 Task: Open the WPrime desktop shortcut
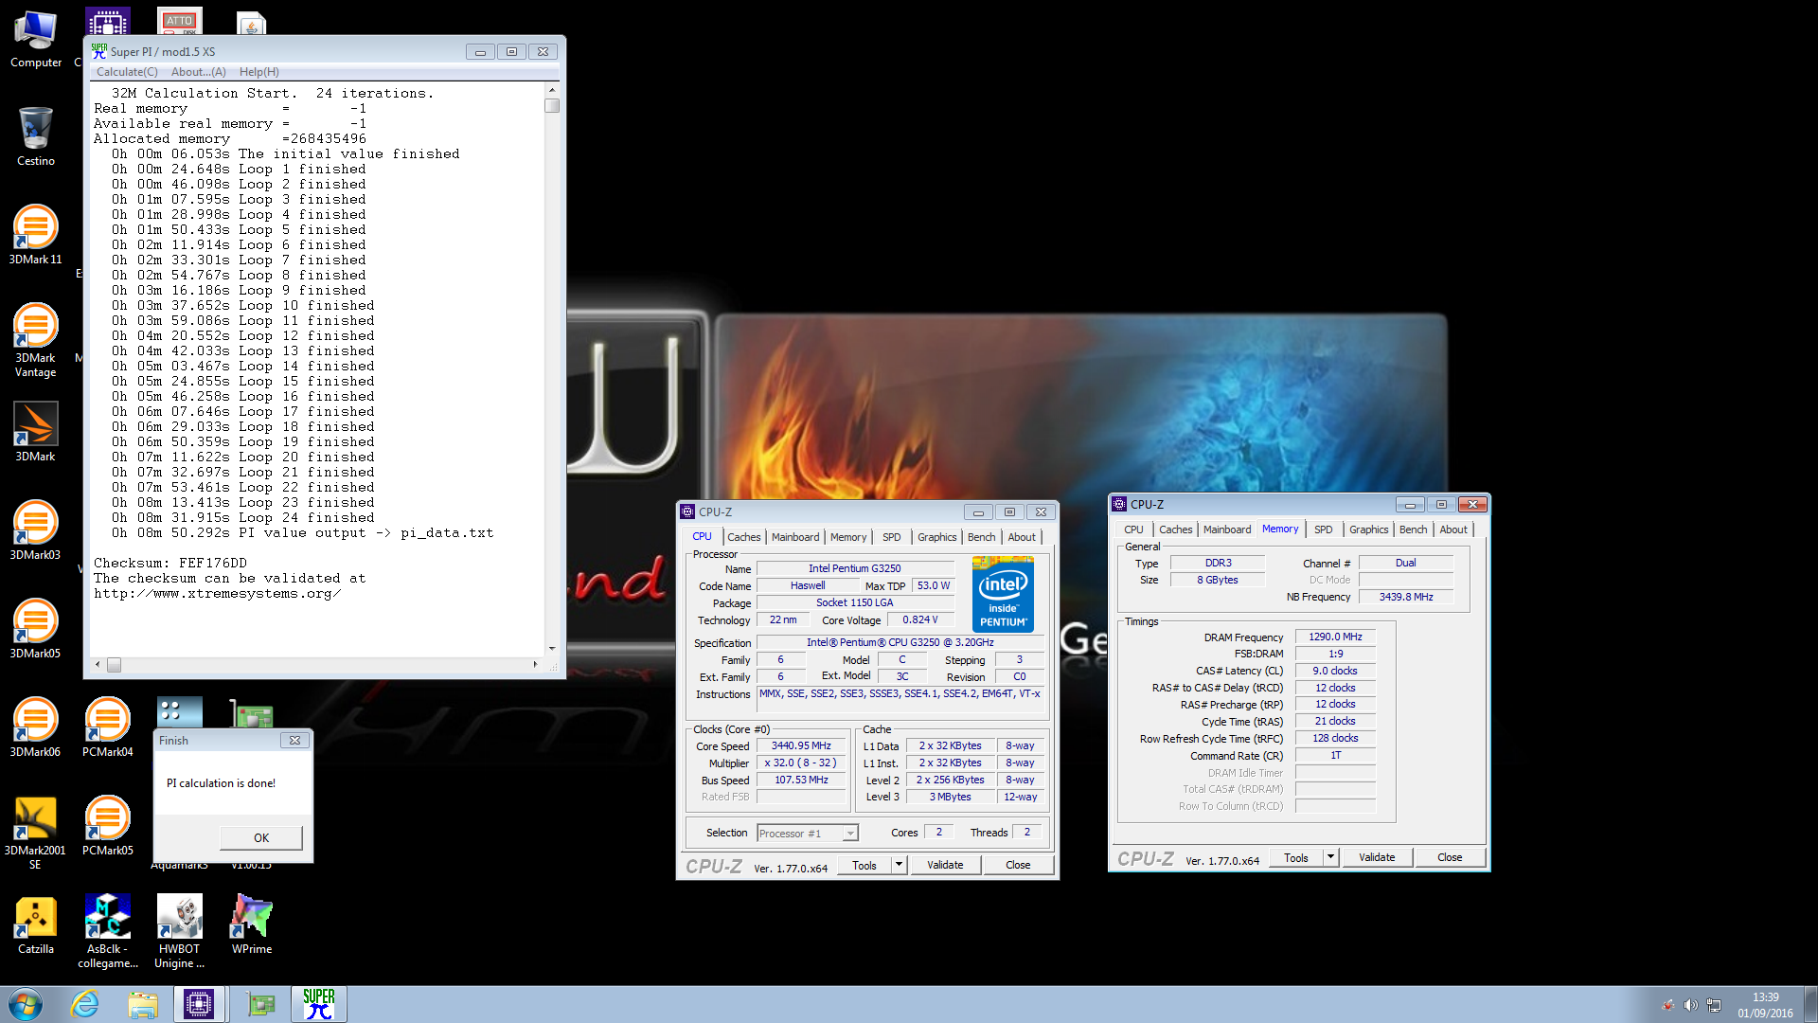point(252,924)
